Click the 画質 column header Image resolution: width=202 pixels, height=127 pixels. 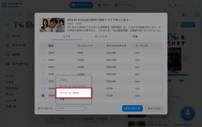pos(51,46)
